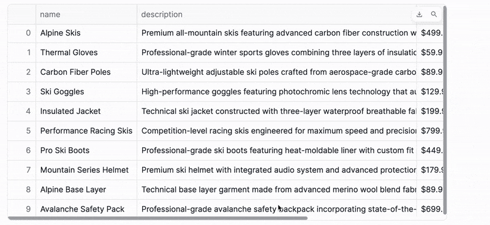Click the $499 price cell
This screenshot has height=225, width=490.
(430, 33)
